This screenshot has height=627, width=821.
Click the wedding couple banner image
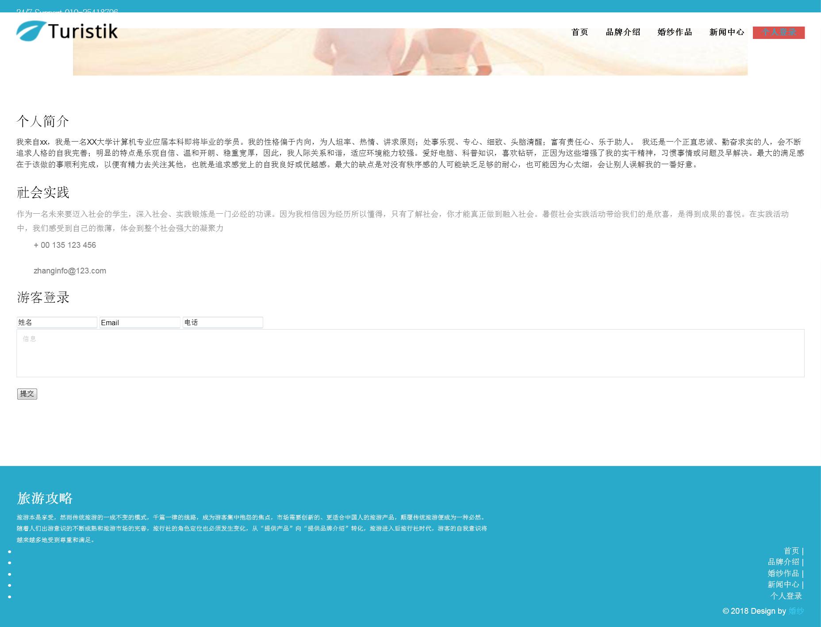tap(410, 52)
